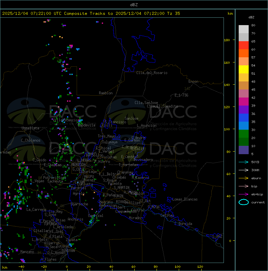The height and width of the screenshot is (271, 268).
Task: Click the magenta eb+bip arrow icon
Action: [244, 194]
